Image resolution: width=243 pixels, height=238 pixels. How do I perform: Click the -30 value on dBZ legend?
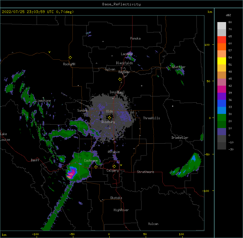(231, 149)
